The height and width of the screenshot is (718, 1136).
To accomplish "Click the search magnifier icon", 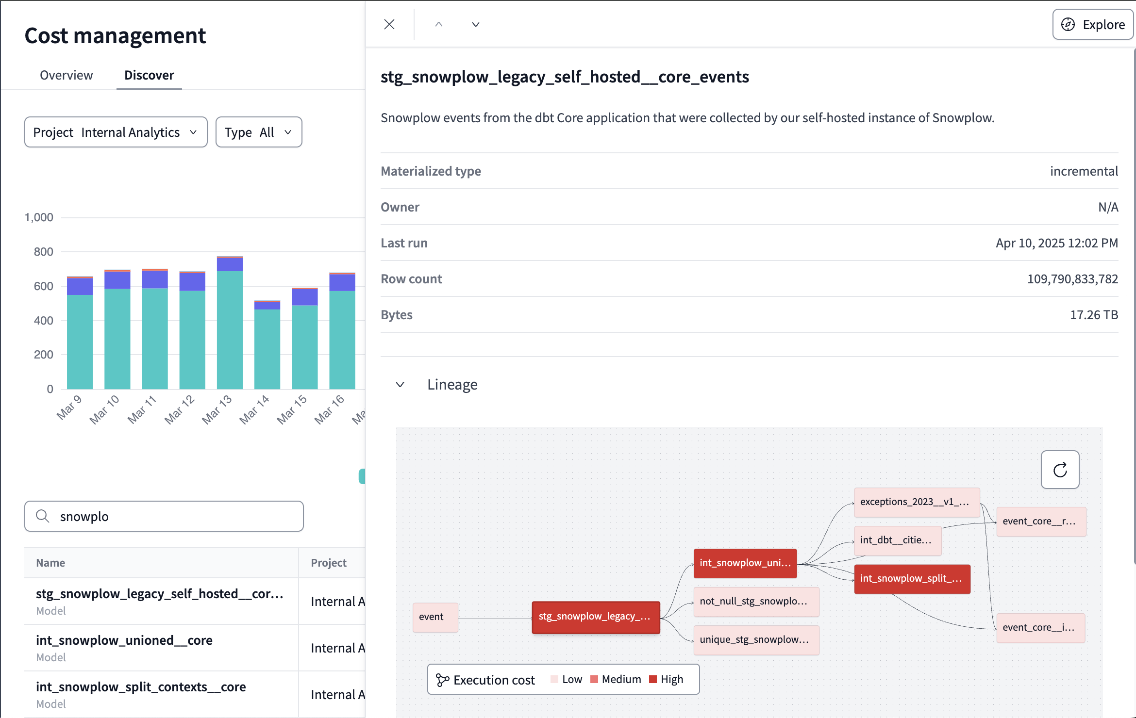I will 43,516.
